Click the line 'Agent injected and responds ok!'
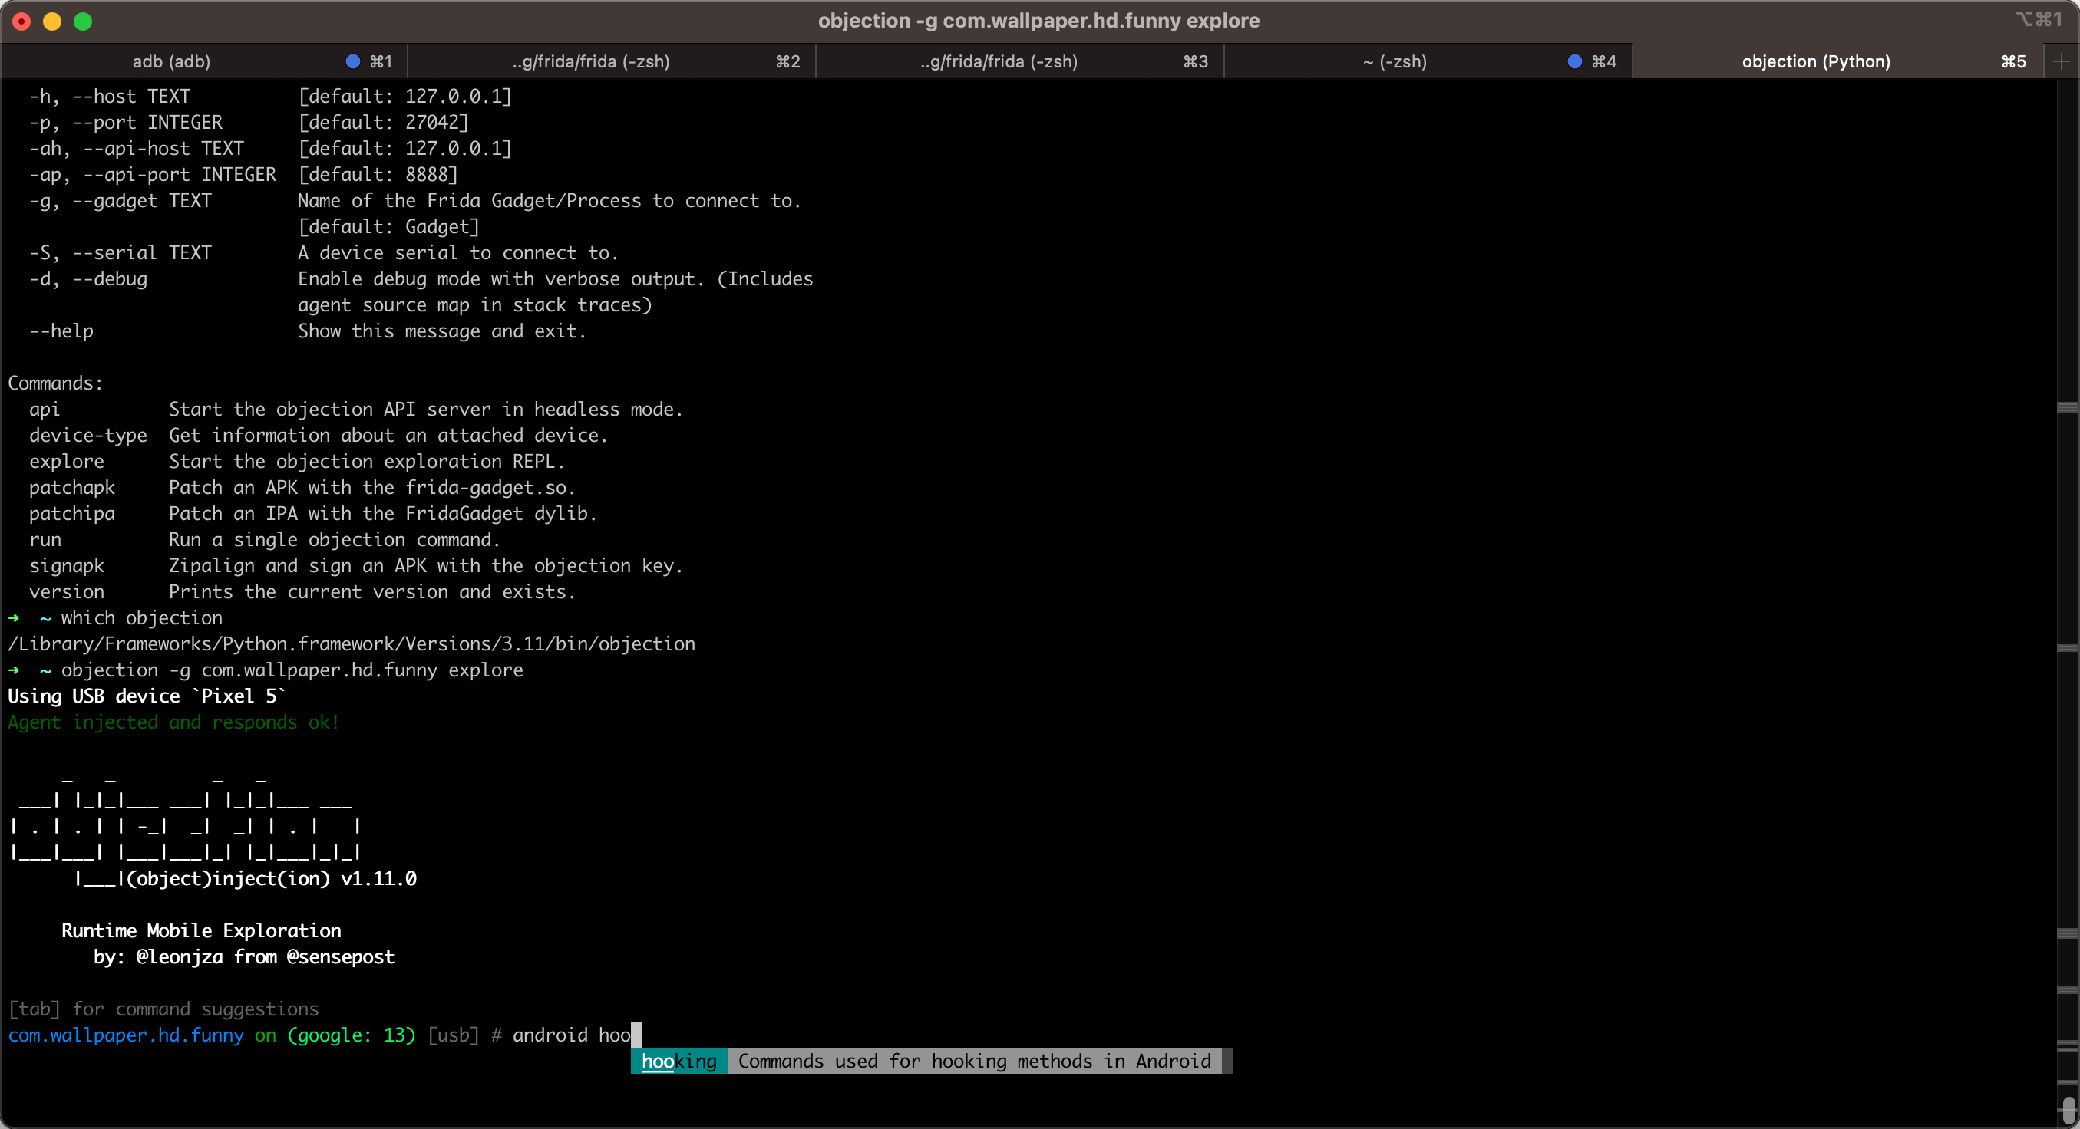Image resolution: width=2080 pixels, height=1129 pixels. (173, 722)
